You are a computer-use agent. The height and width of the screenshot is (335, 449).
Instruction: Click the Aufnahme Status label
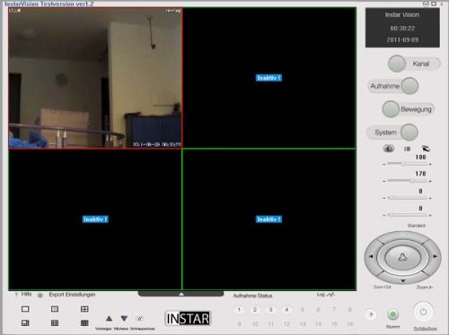252,296
